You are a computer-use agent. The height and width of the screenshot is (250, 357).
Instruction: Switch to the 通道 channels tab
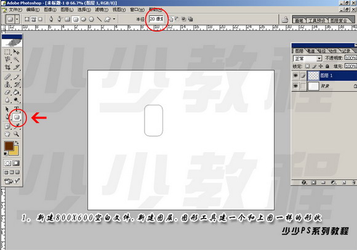pyautogui.click(x=311, y=50)
